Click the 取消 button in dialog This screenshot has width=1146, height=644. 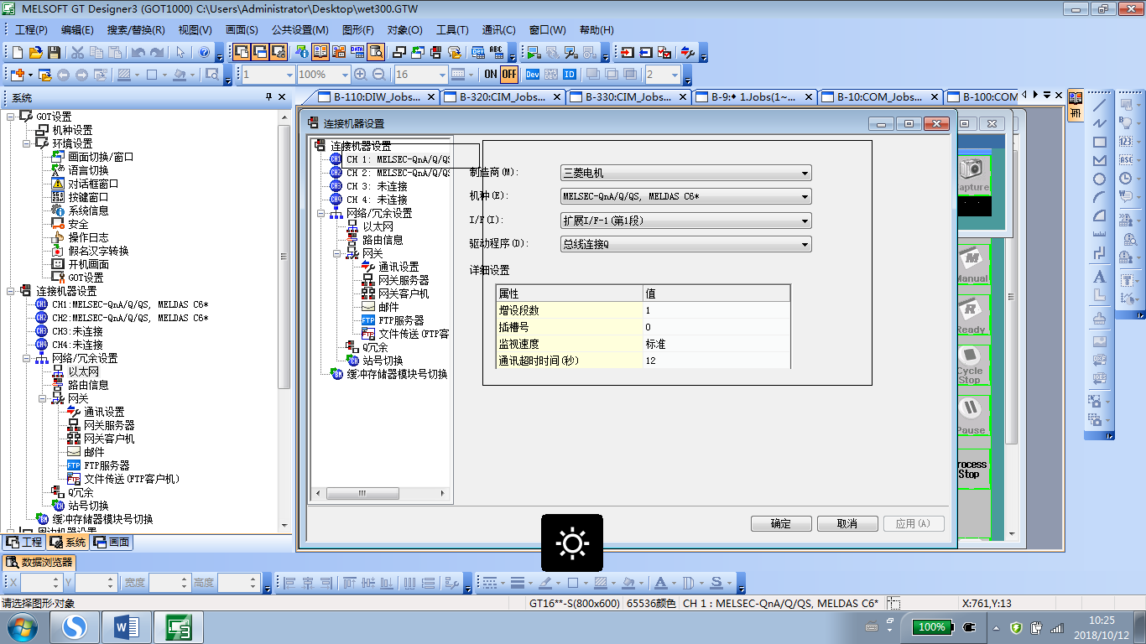click(x=846, y=523)
